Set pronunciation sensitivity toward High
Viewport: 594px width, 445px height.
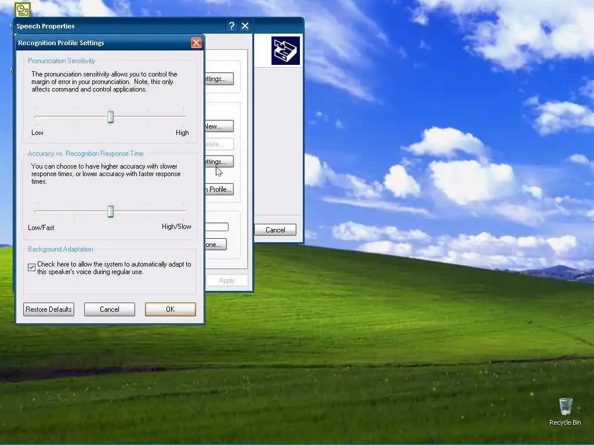coord(184,116)
